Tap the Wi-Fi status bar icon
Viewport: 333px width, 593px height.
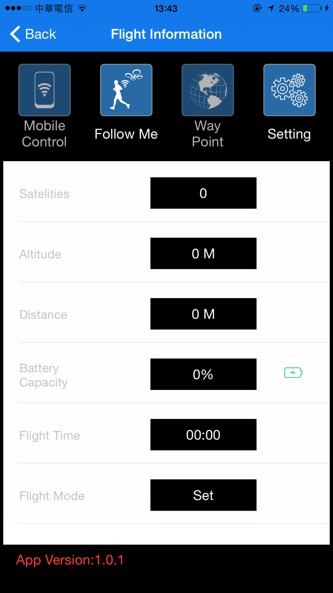point(82,8)
